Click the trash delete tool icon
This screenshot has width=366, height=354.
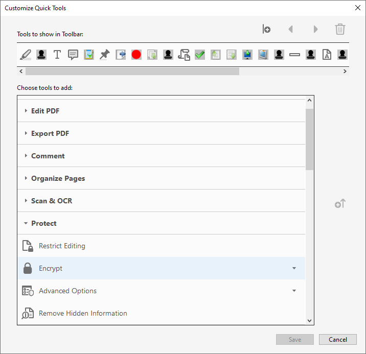(340, 29)
